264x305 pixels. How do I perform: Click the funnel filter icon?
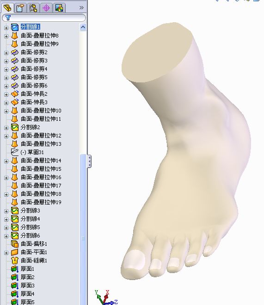[8, 18]
